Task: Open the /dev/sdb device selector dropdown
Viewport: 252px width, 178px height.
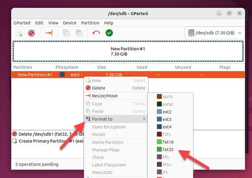Action: point(215,33)
